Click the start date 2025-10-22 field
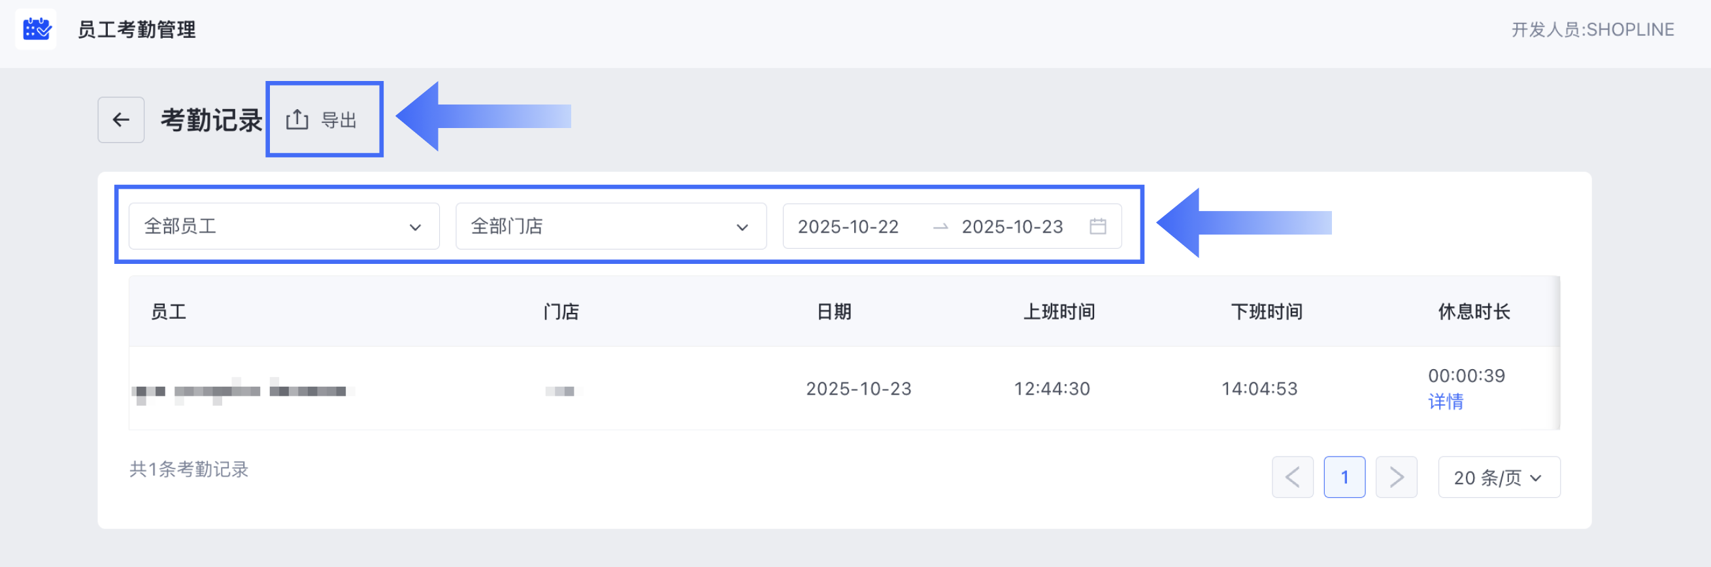Screen dimensions: 1711x567 pyautogui.click(x=848, y=227)
